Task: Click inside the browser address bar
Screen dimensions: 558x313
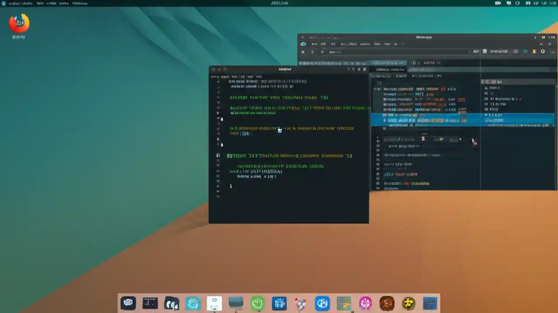Action: [371, 52]
